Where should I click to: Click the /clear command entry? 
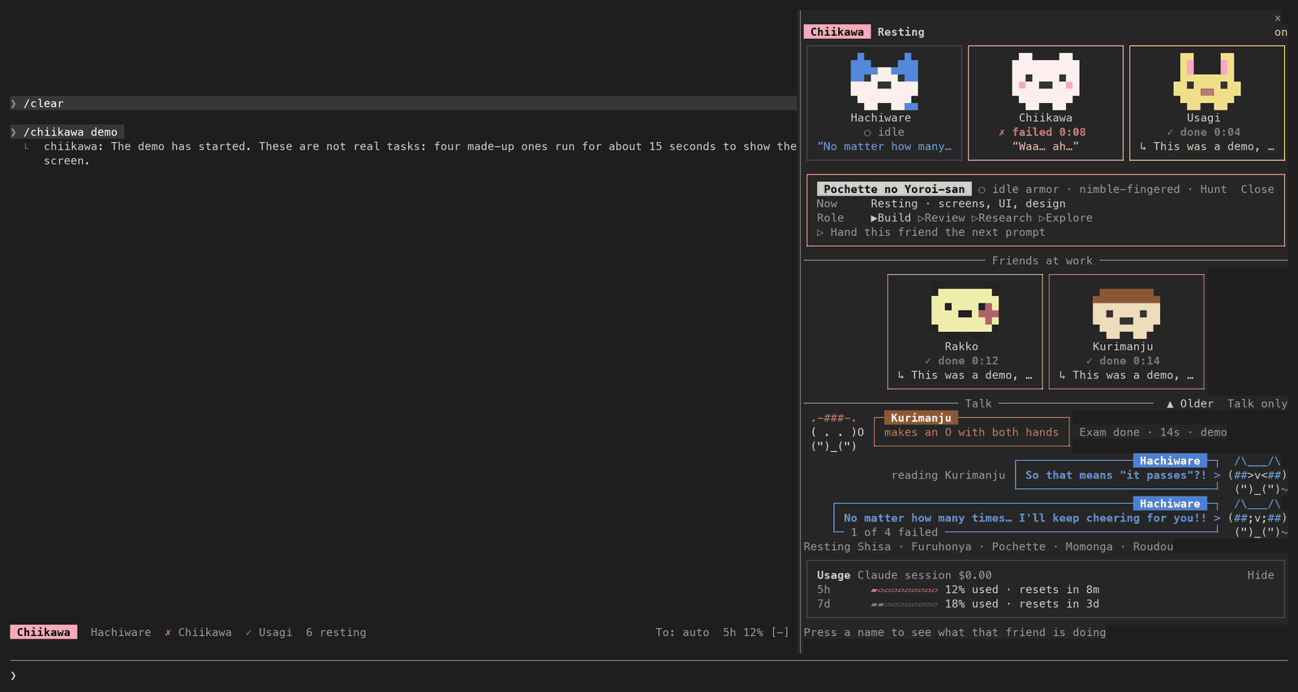tap(403, 104)
